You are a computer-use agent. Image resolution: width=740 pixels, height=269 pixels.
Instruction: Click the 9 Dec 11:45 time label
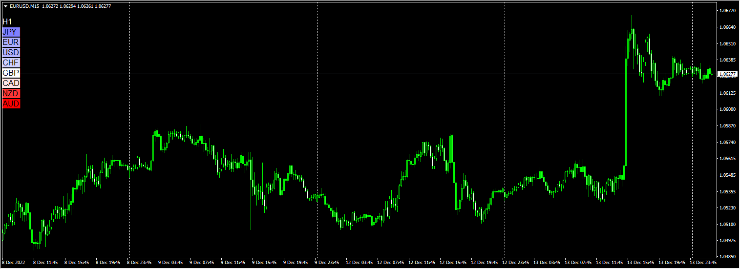(x=233, y=263)
